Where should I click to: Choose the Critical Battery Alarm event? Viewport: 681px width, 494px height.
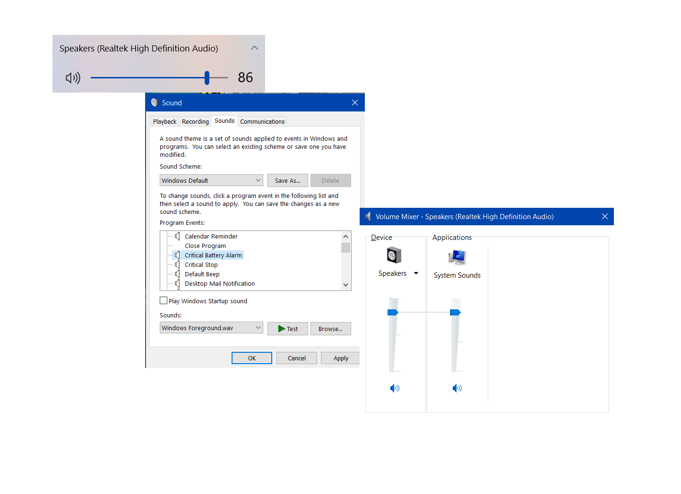(213, 255)
